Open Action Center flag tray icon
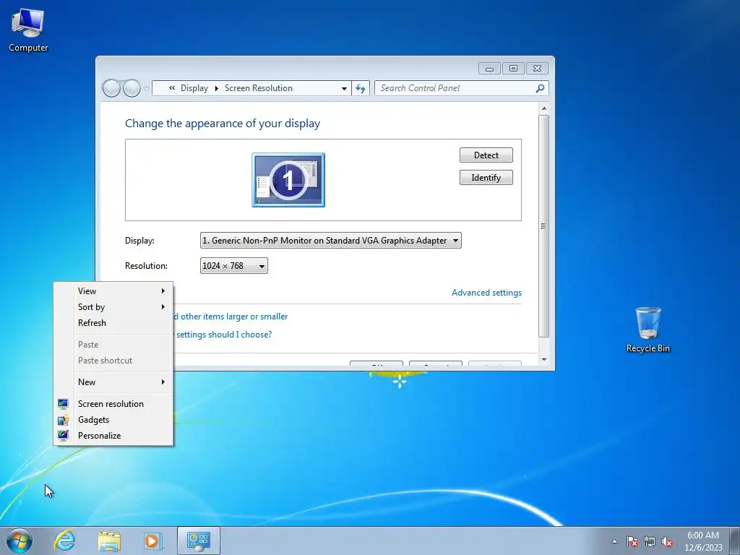The height and width of the screenshot is (555, 740). click(x=632, y=541)
